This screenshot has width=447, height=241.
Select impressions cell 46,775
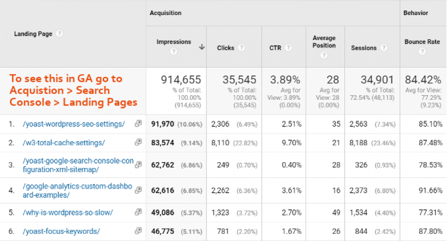[x=163, y=231]
